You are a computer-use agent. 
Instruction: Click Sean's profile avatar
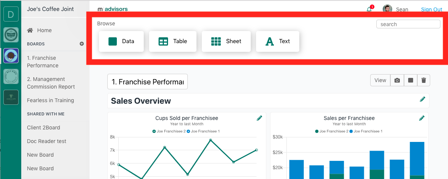[387, 9]
